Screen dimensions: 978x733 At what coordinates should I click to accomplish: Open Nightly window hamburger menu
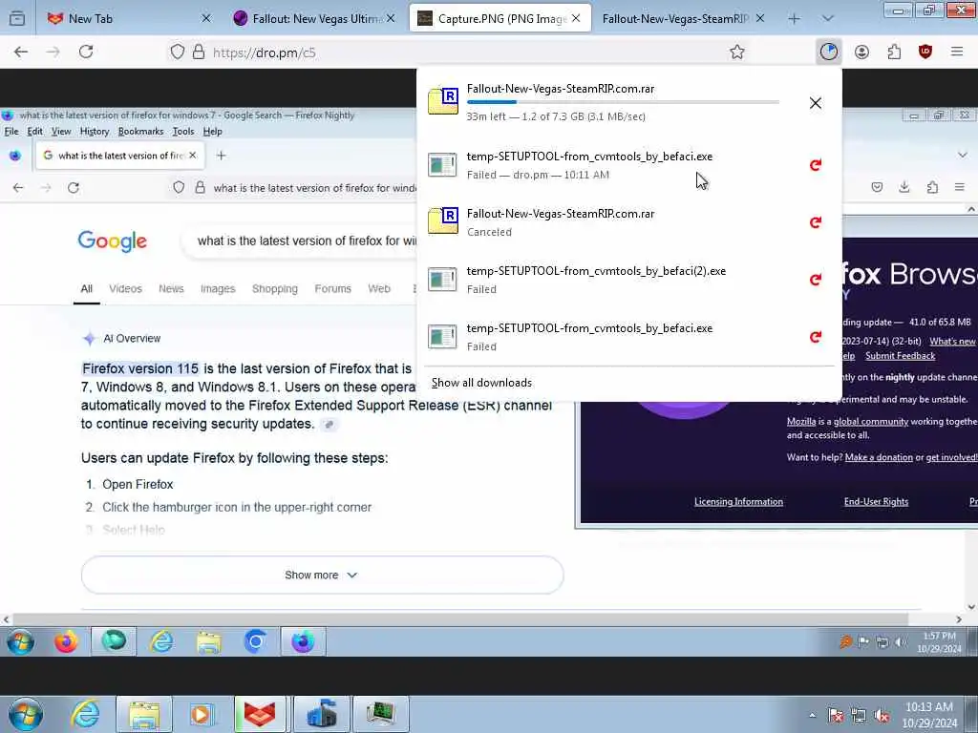pyautogui.click(x=960, y=187)
